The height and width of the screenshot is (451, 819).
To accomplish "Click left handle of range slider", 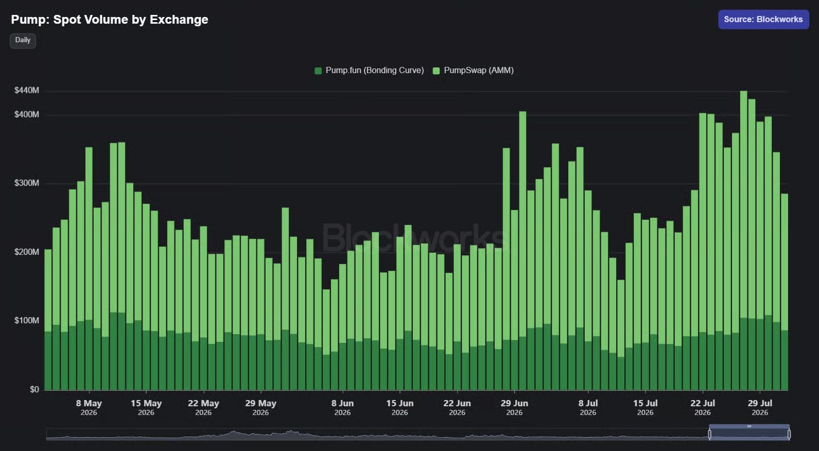I will pyautogui.click(x=709, y=434).
